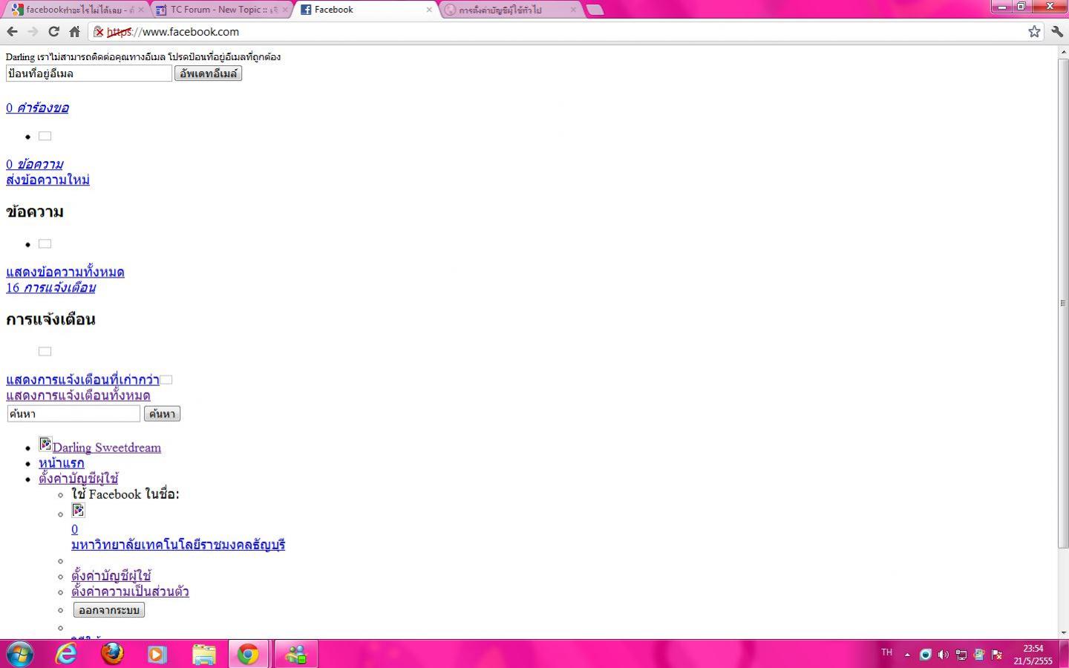
Task: Open the Windows Start menu
Action: point(20,654)
